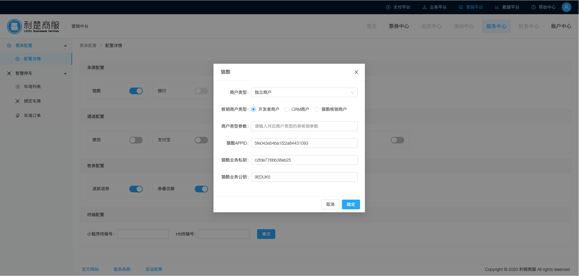
Task: Open the 商户类型 dropdown
Action: (x=304, y=92)
